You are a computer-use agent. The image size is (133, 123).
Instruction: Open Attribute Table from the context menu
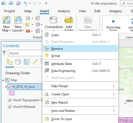80,64
